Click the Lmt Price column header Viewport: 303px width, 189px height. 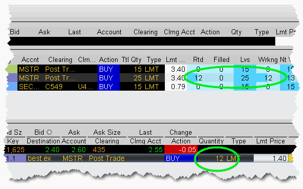271,141
